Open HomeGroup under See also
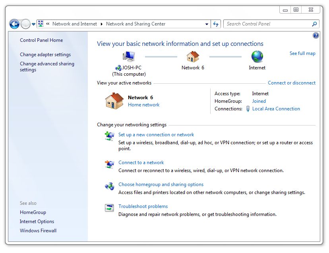The height and width of the screenshot is (253, 329). tap(33, 212)
